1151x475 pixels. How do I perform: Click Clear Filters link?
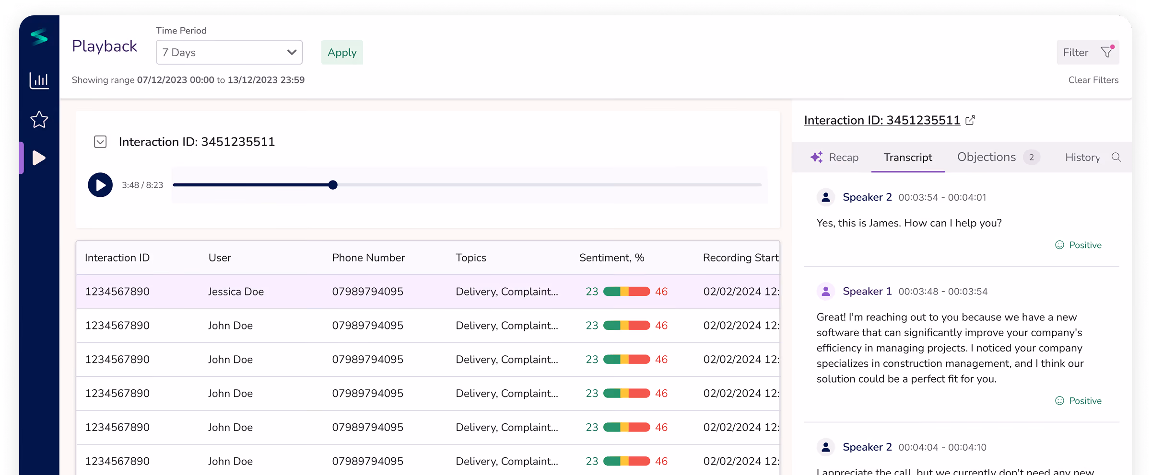point(1093,80)
